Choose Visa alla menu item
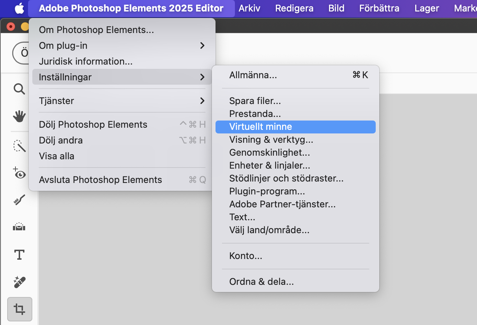 coord(122,156)
